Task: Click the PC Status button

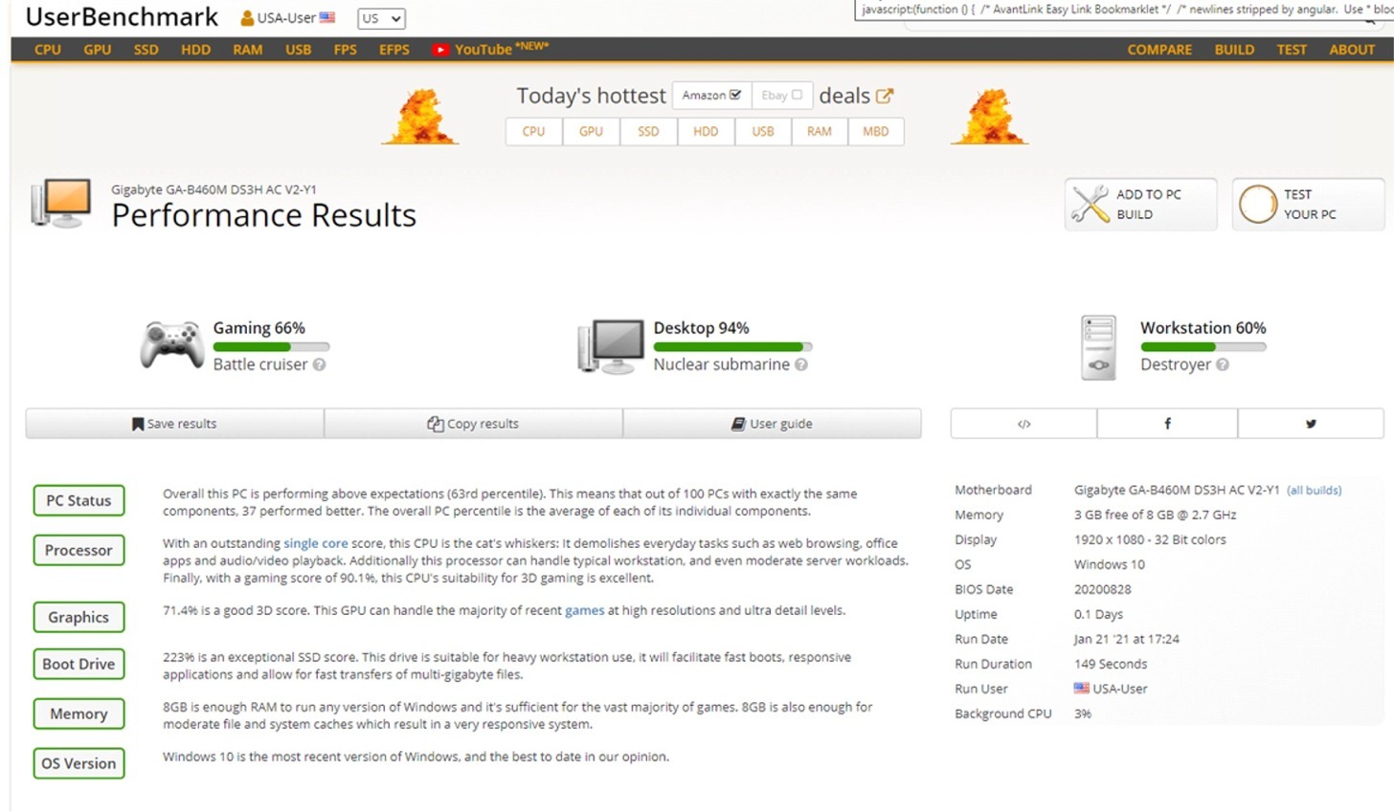Action: click(x=79, y=500)
